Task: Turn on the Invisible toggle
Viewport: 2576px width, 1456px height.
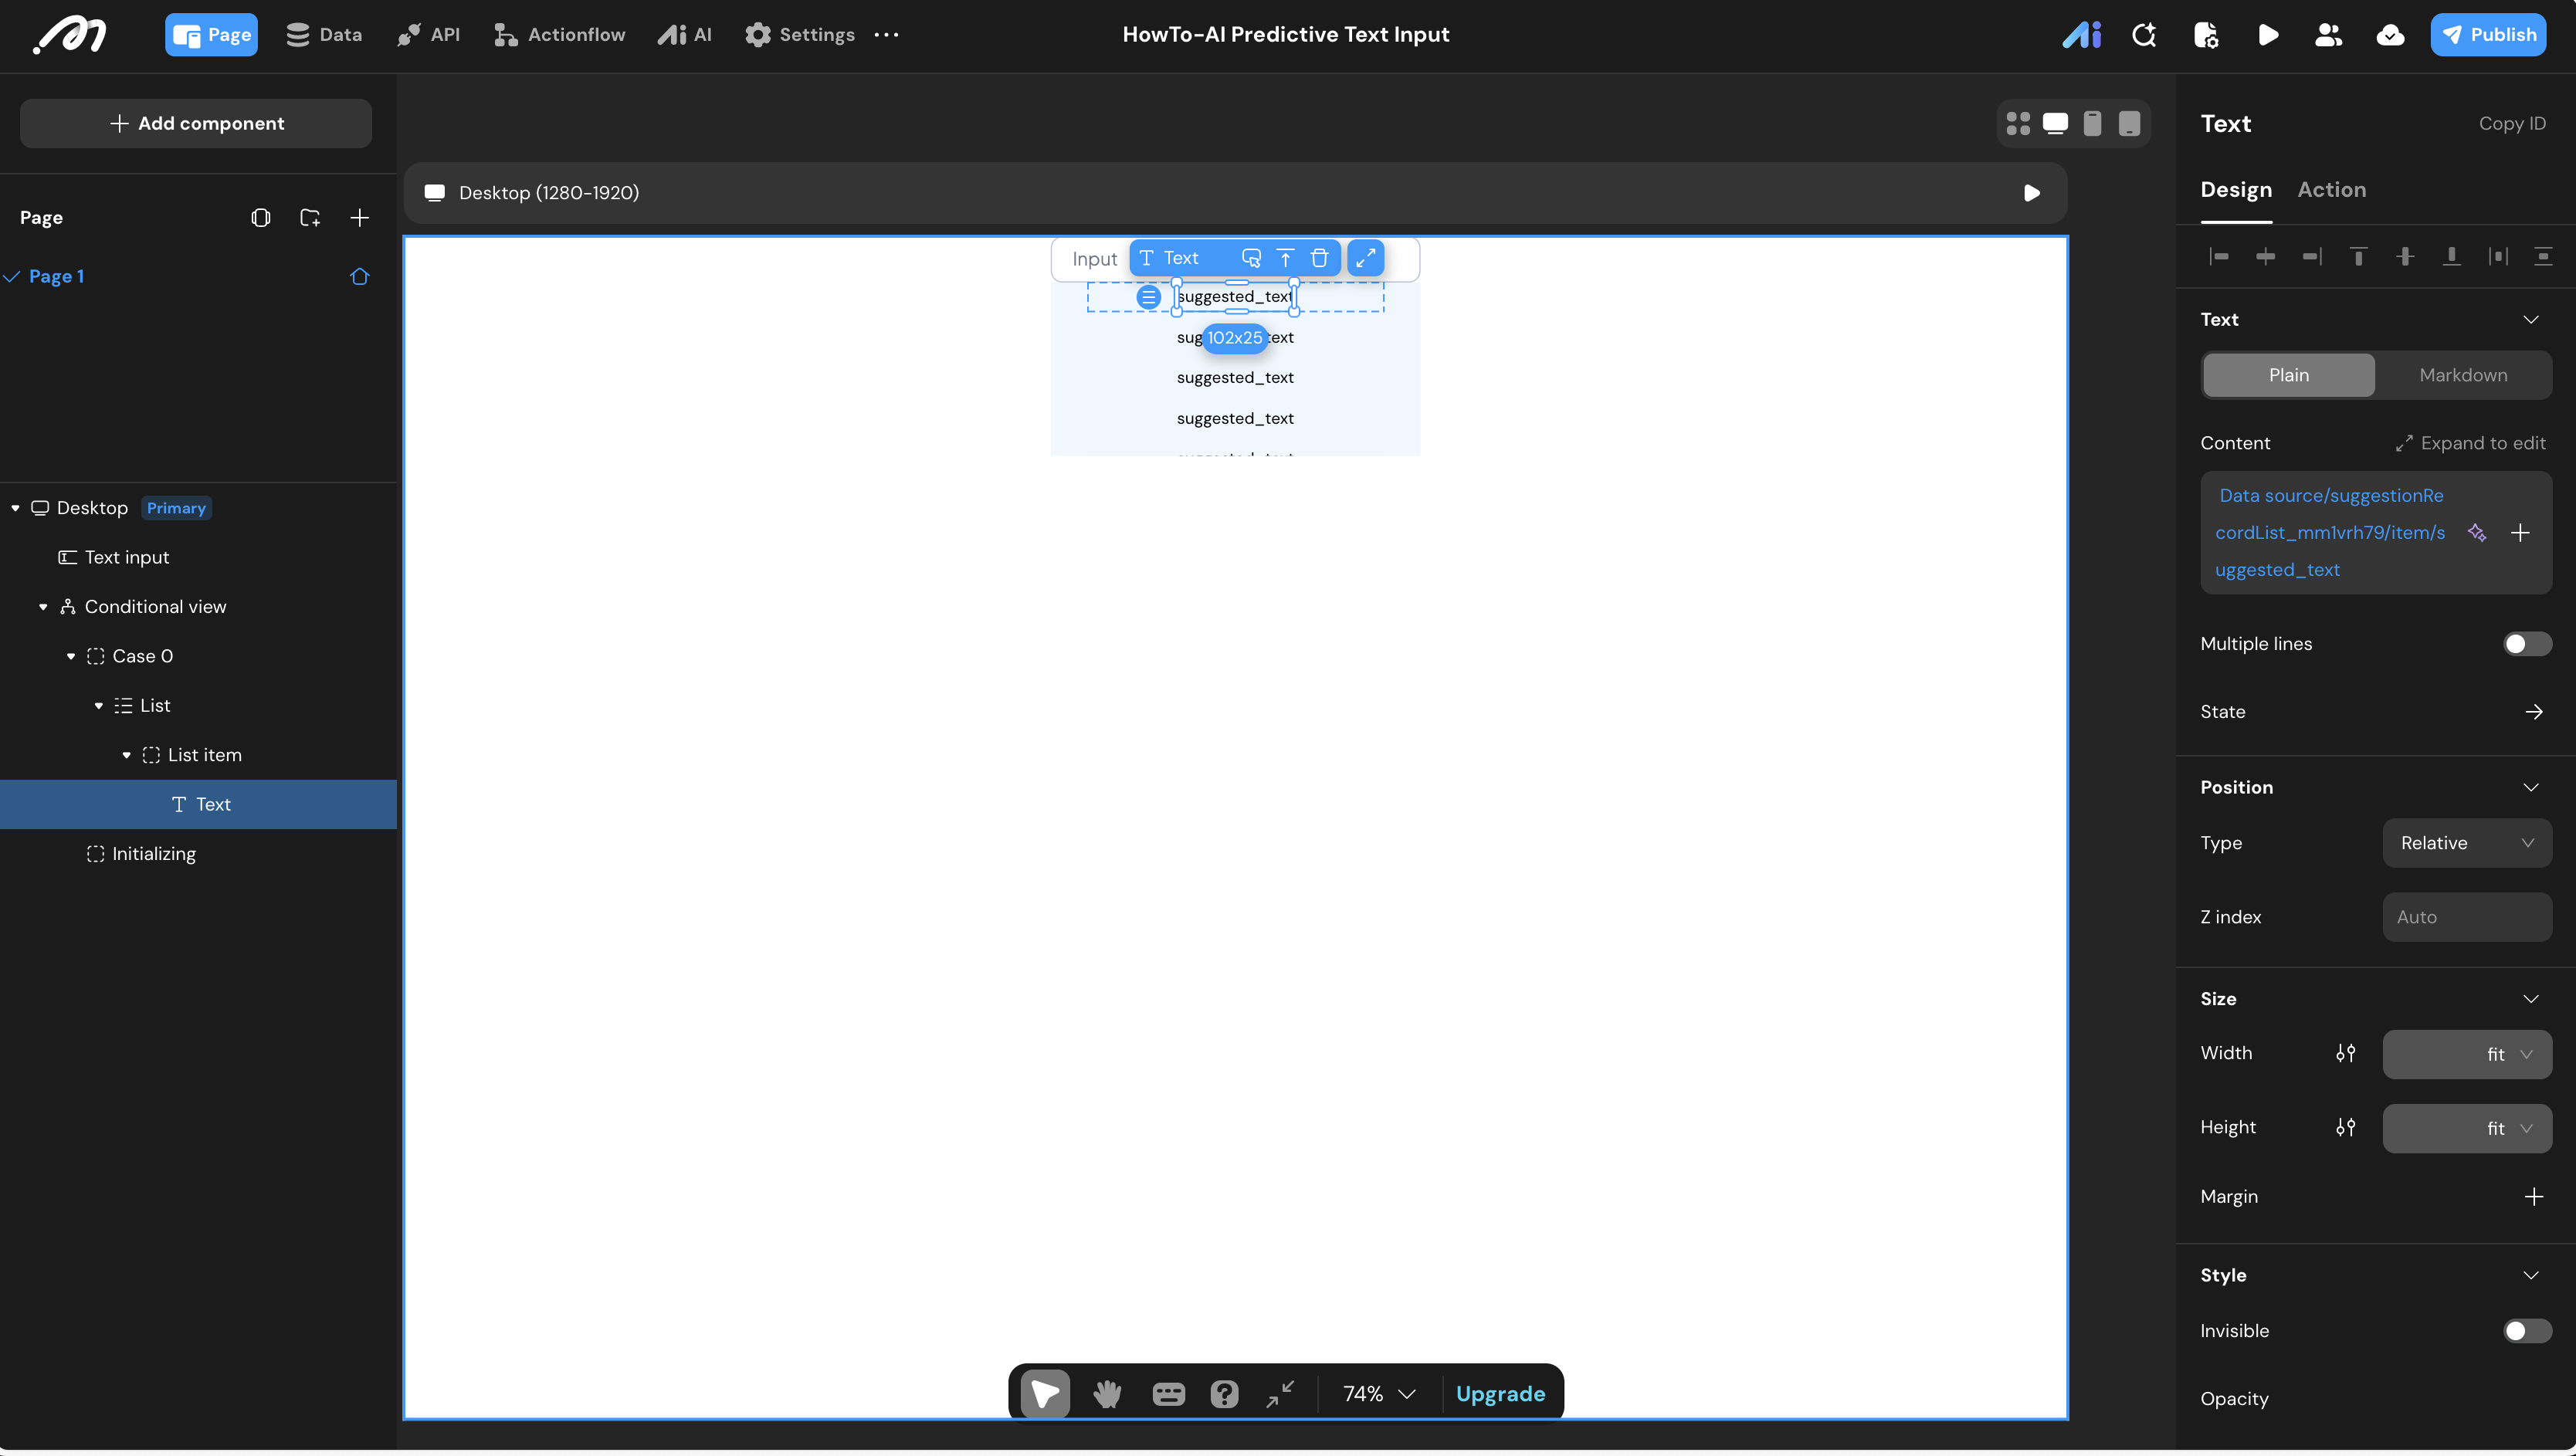Action: [2526, 1331]
